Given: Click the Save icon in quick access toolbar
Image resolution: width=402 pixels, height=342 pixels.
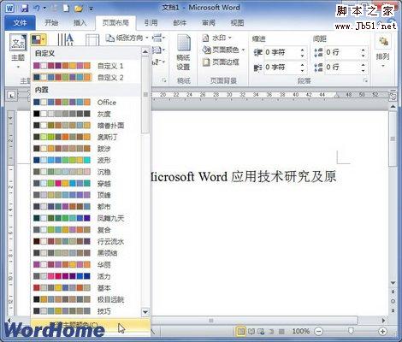Looking at the screenshot, I should 25,8.
